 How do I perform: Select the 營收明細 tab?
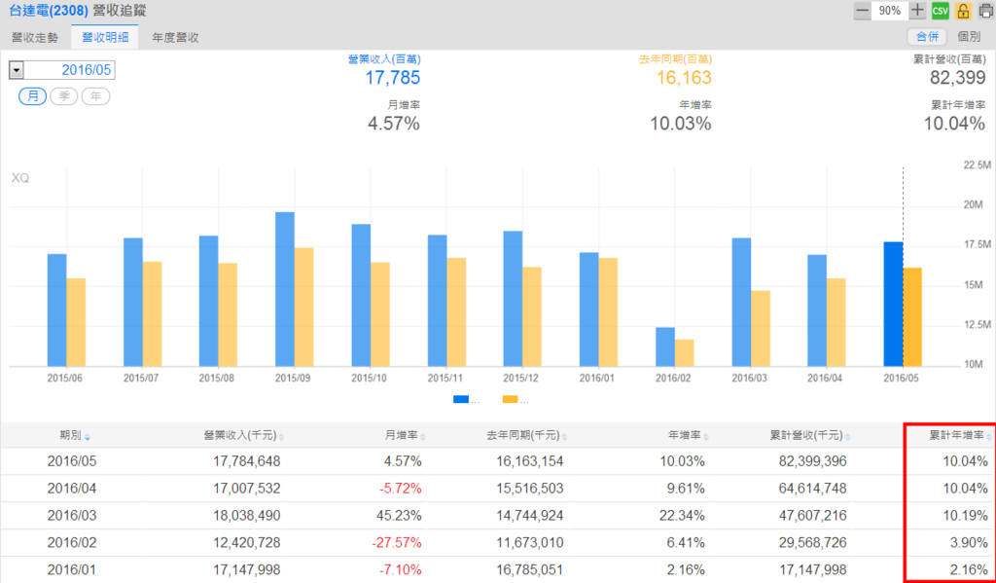click(x=105, y=38)
